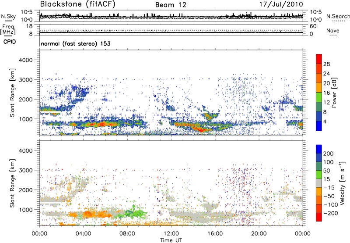Image resolution: width=350 pixels, height=243 pixels.
Task: Click the 'Nave' legend label
Action: point(333,30)
